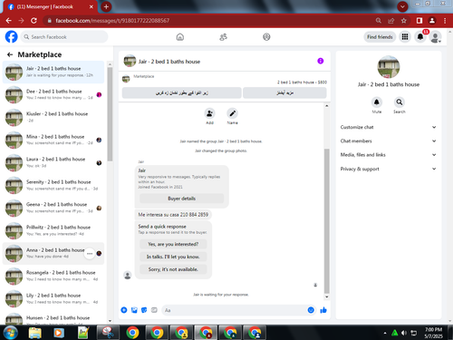Go back in browser history
Screen dimensions: 453x340
tap(9, 21)
